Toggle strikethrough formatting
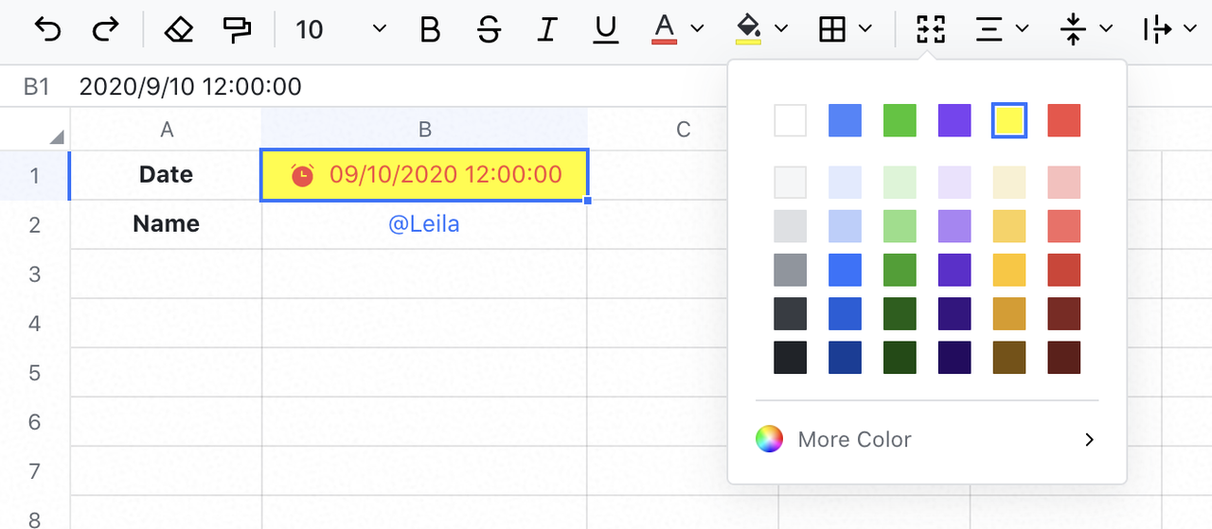This screenshot has height=529, width=1212. click(489, 29)
